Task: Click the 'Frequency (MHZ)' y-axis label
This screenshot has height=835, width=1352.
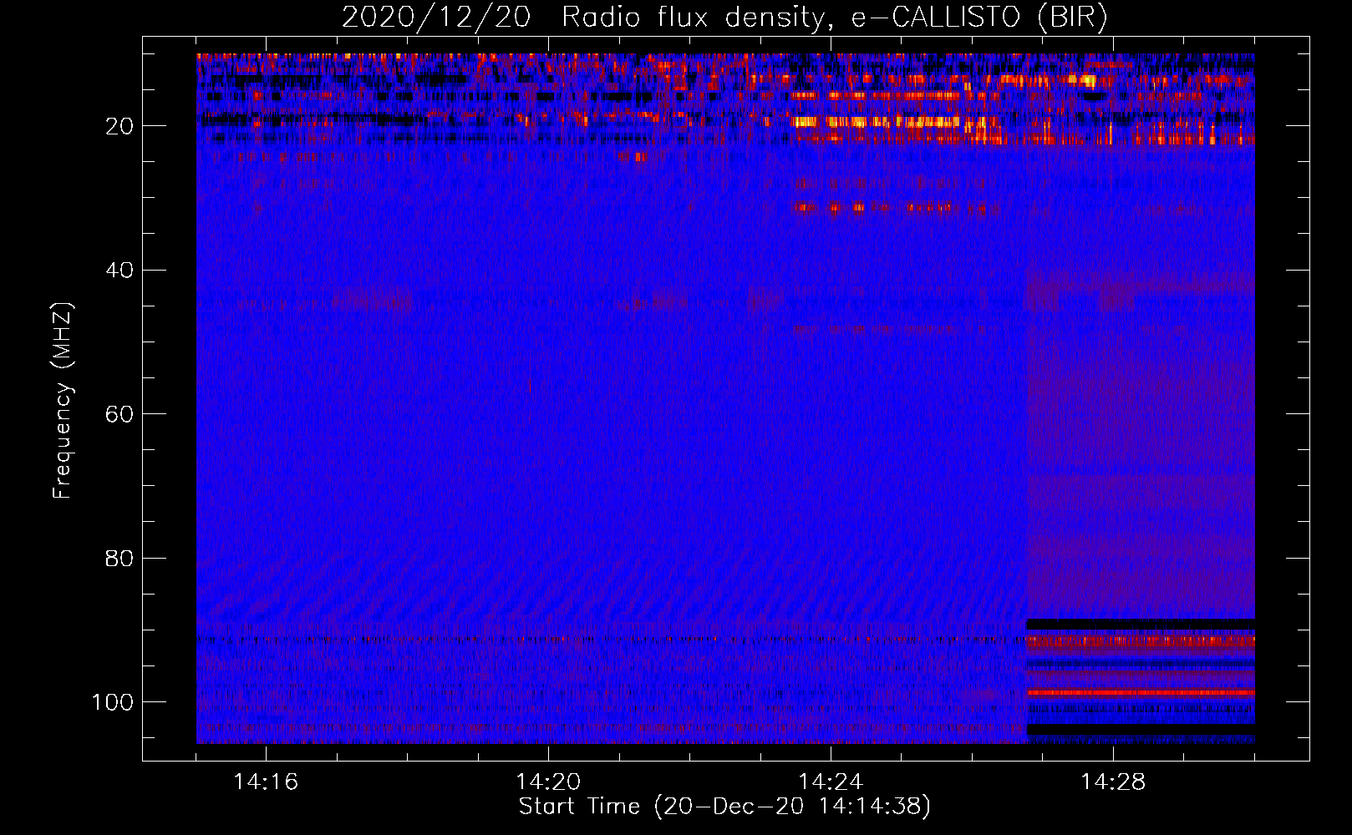Action: pos(63,400)
